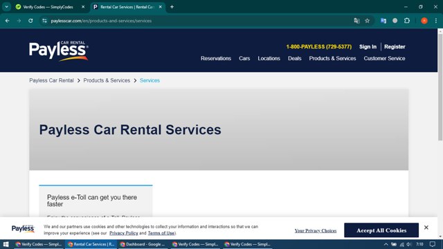Open the Products & Services menu
The image size is (443, 249).
pyautogui.click(x=332, y=58)
